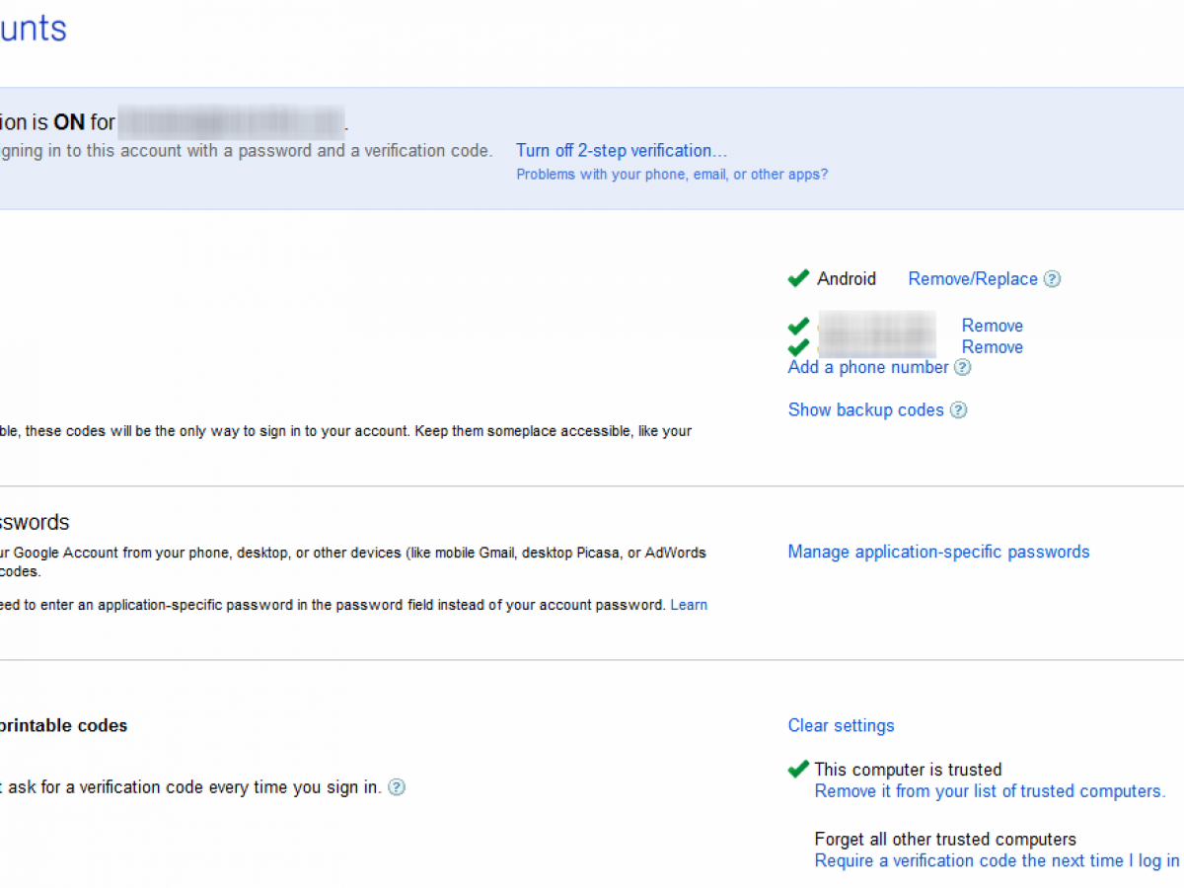Click Remove/Replace for the Android device

click(x=972, y=279)
